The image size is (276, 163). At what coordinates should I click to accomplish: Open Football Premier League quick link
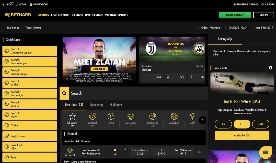coord(30,72)
